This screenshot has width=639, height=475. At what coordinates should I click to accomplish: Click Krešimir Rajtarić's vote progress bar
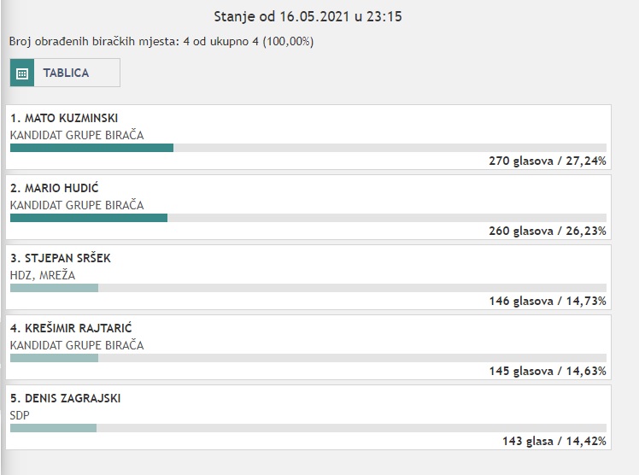(x=308, y=358)
